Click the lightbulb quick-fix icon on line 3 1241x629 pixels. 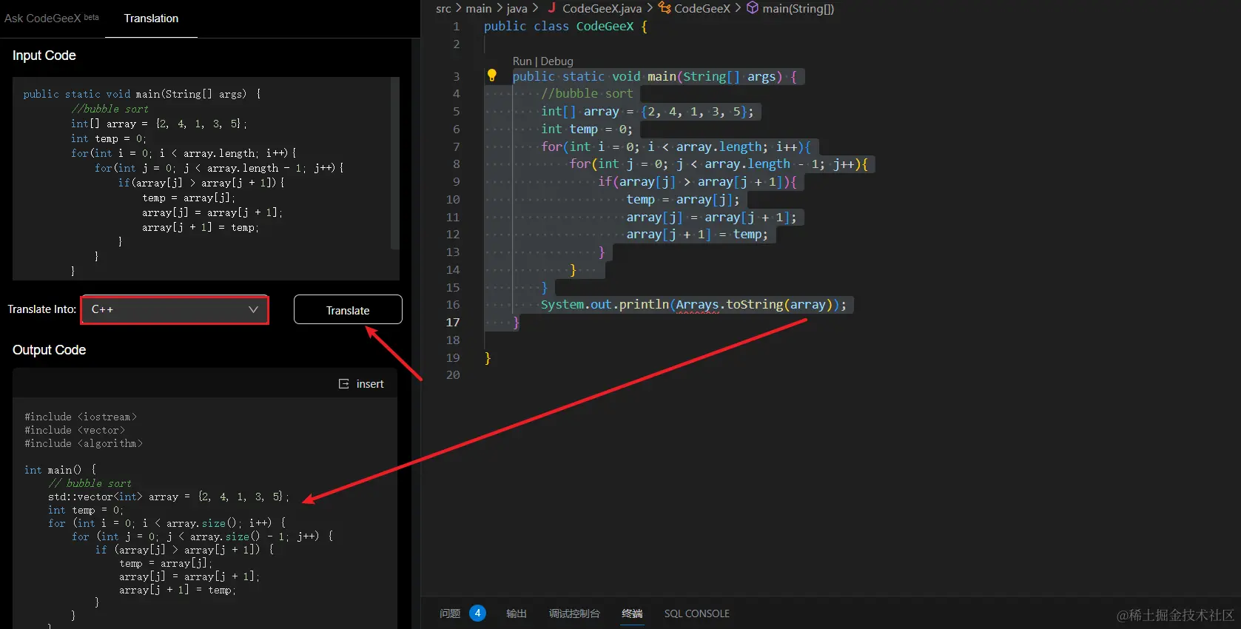click(491, 75)
